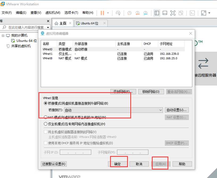
Task: Click the 重命名网络(A)... button
Action: (179, 92)
